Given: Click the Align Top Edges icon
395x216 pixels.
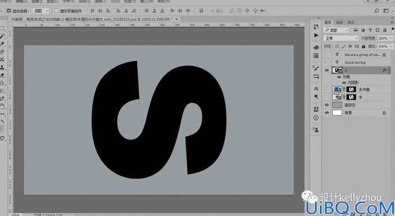Looking at the screenshot, I should point(92,11).
